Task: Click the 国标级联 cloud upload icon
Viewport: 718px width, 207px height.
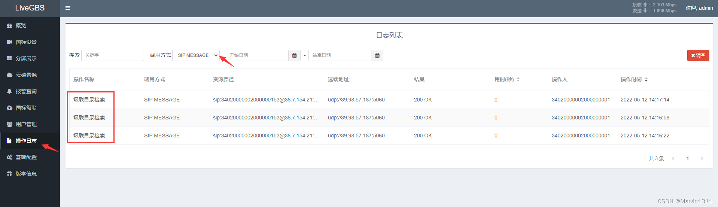Action: pyautogui.click(x=9, y=108)
